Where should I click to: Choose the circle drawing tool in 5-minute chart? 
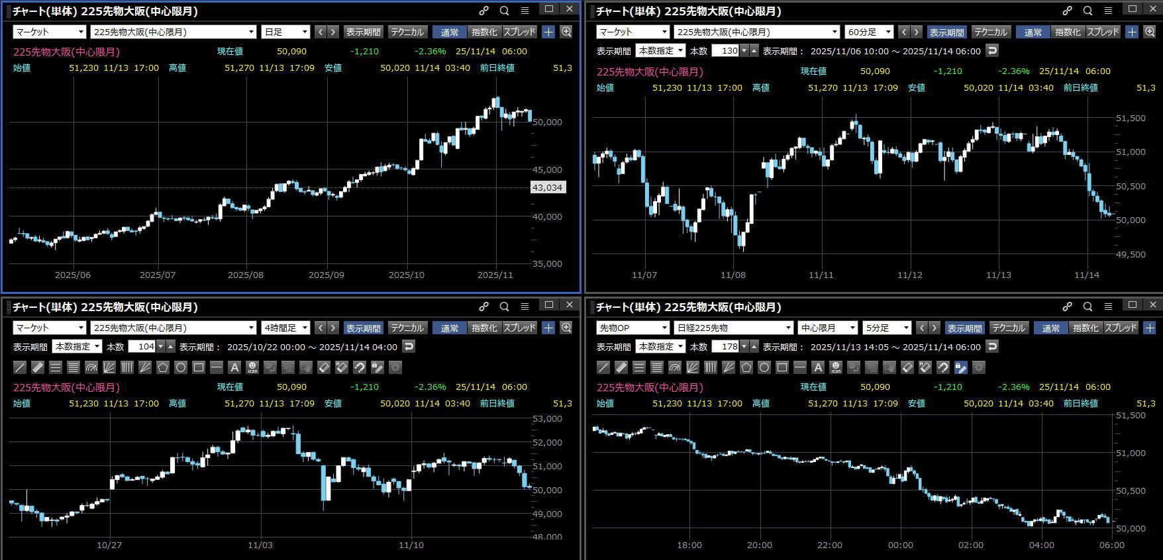pyautogui.click(x=764, y=367)
